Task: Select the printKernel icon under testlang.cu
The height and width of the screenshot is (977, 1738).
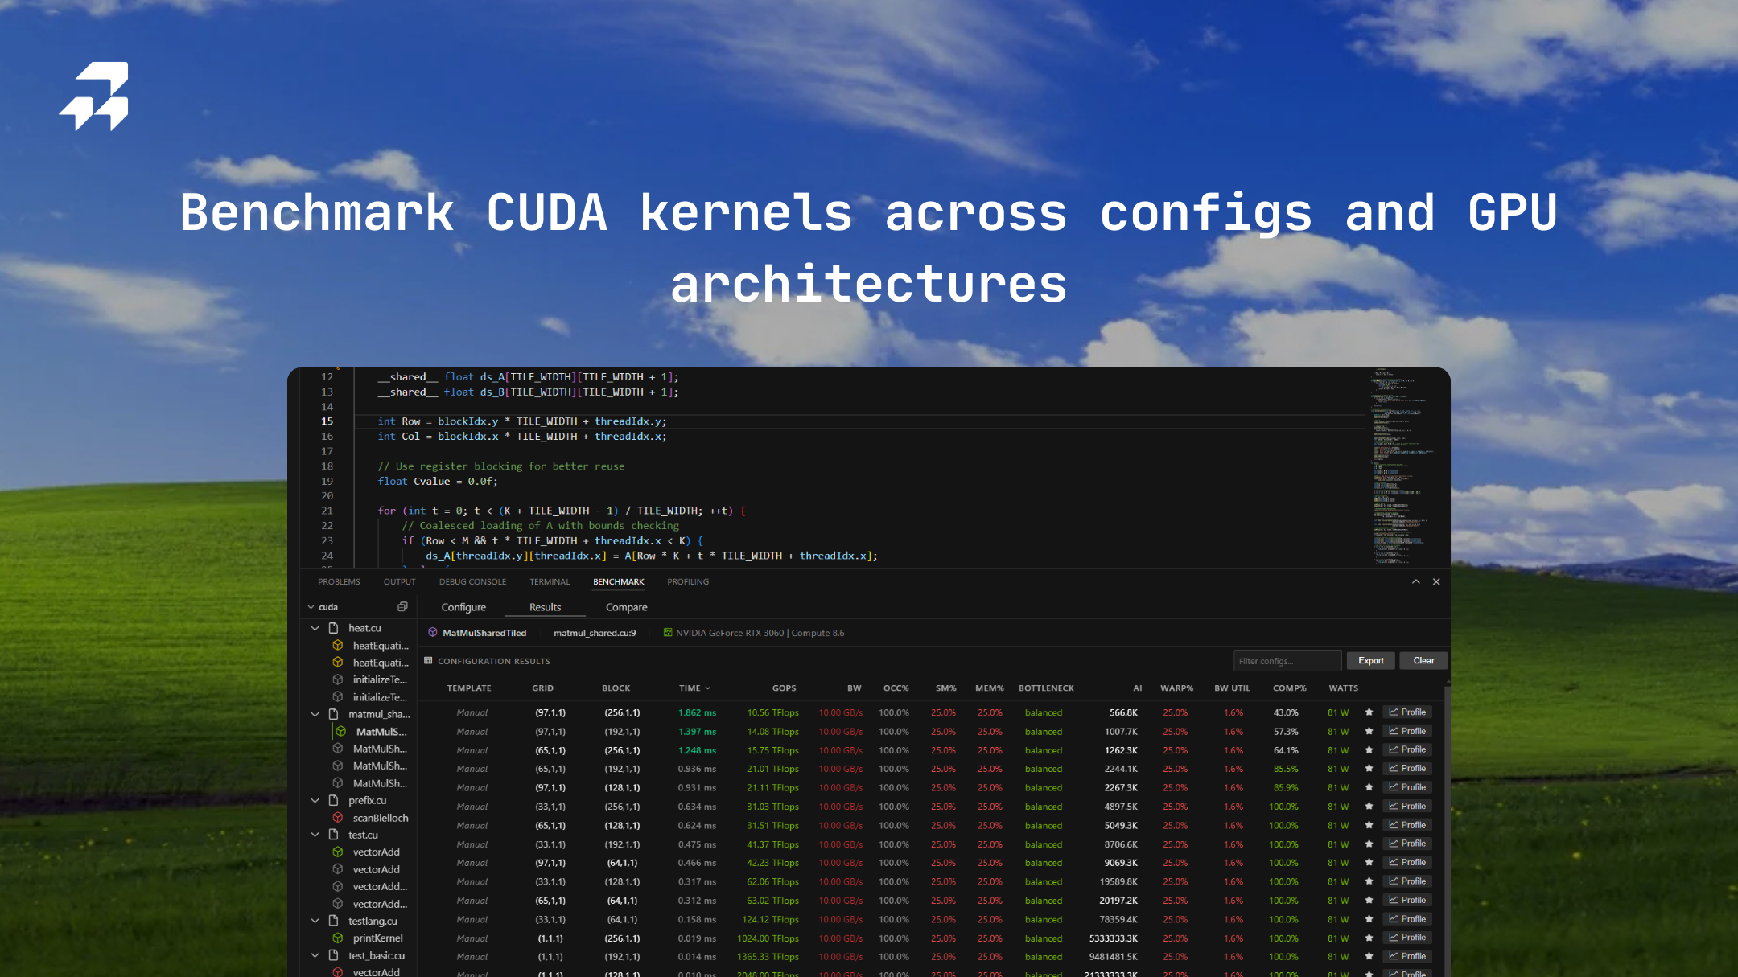Action: 336,938
